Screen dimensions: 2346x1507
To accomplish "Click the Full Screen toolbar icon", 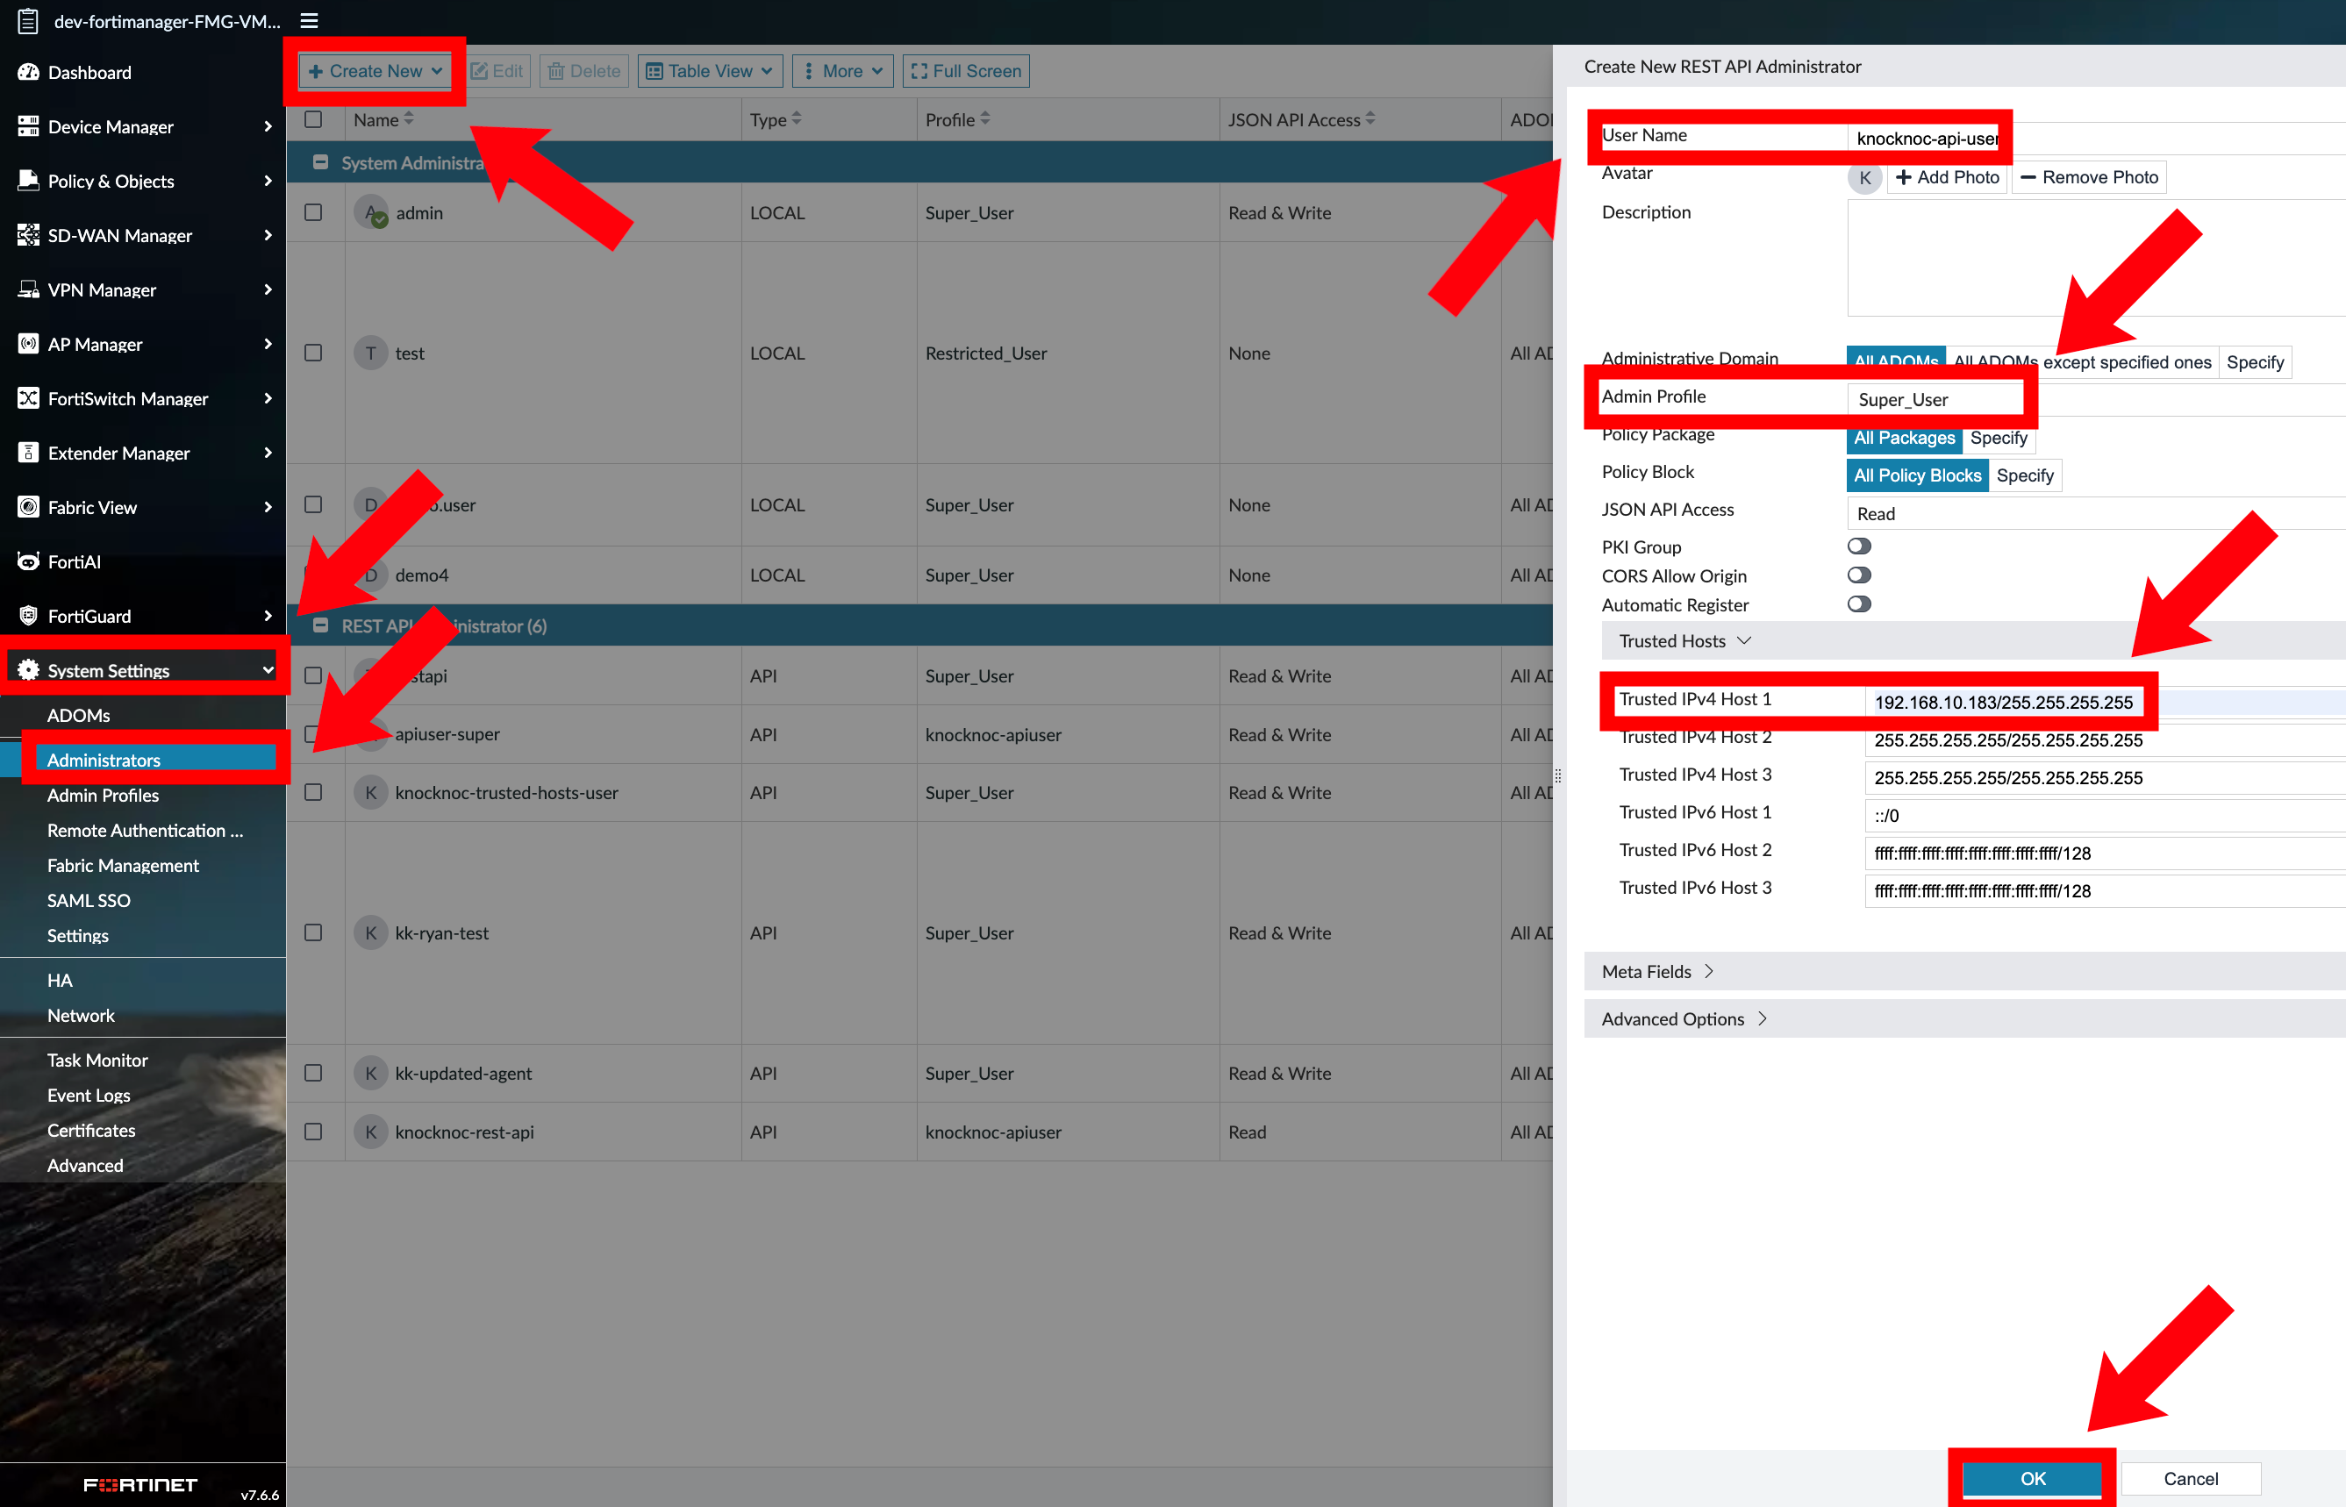I will pyautogui.click(x=918, y=70).
